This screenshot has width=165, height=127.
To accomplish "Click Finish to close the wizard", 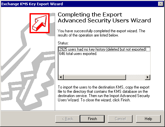I will (93, 119).
